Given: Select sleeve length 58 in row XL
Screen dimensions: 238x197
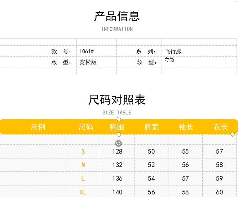Looking at the screenshot, I should tap(185, 192).
